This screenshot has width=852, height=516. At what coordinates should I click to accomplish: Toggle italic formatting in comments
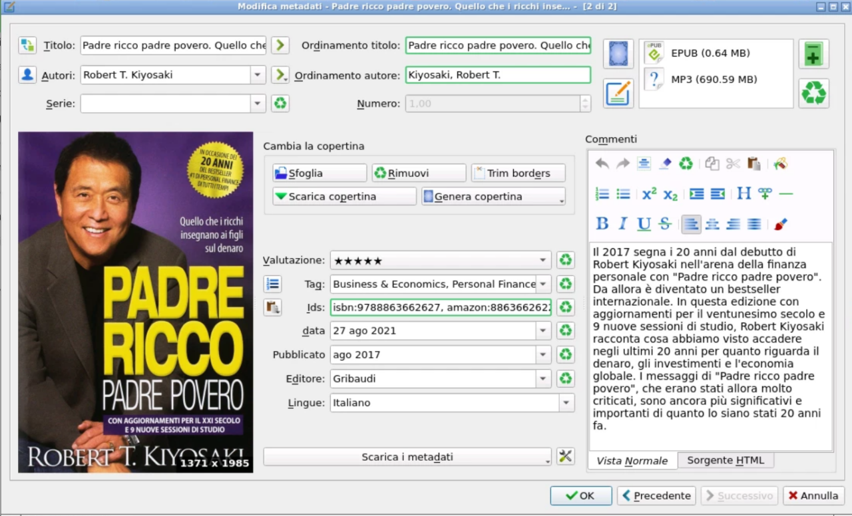(x=623, y=224)
